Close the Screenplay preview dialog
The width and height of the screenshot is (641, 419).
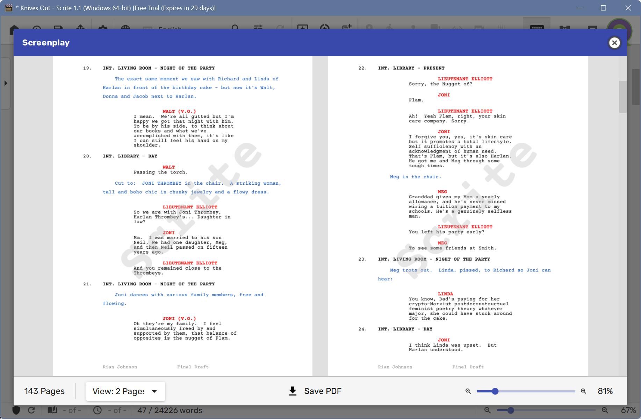click(x=614, y=43)
